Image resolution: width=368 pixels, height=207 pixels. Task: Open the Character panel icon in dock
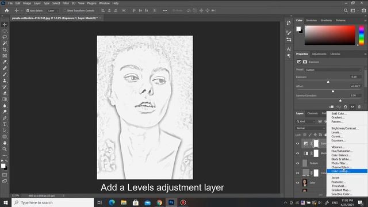[x=289, y=49]
